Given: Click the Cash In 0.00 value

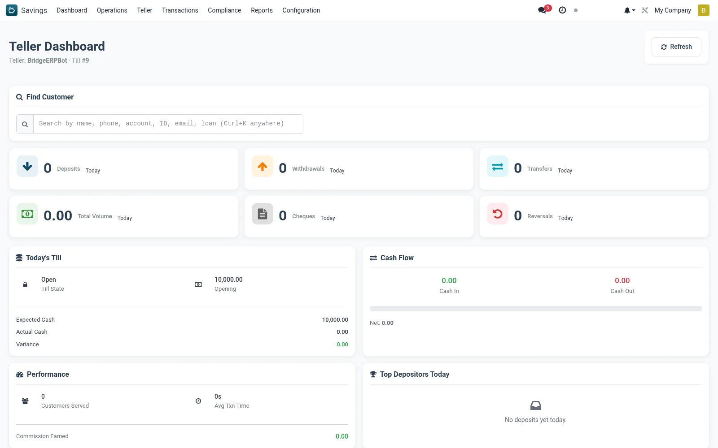Looking at the screenshot, I should [449, 280].
